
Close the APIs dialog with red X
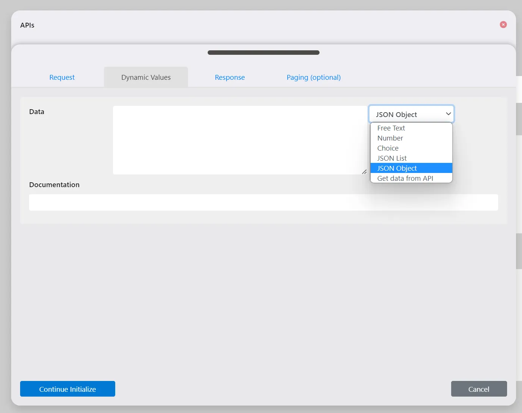pyautogui.click(x=503, y=25)
